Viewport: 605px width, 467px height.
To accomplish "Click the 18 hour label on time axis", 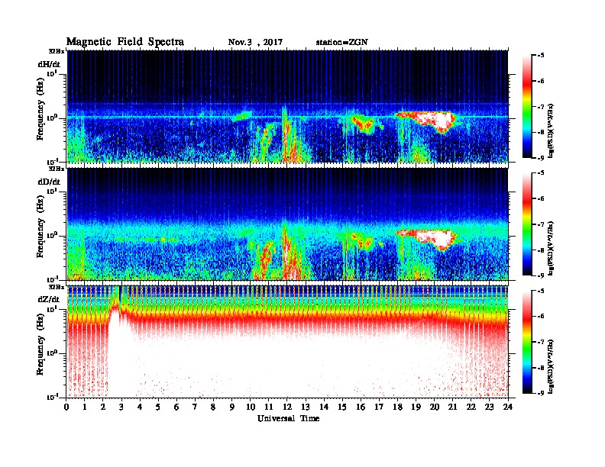I will [398, 407].
